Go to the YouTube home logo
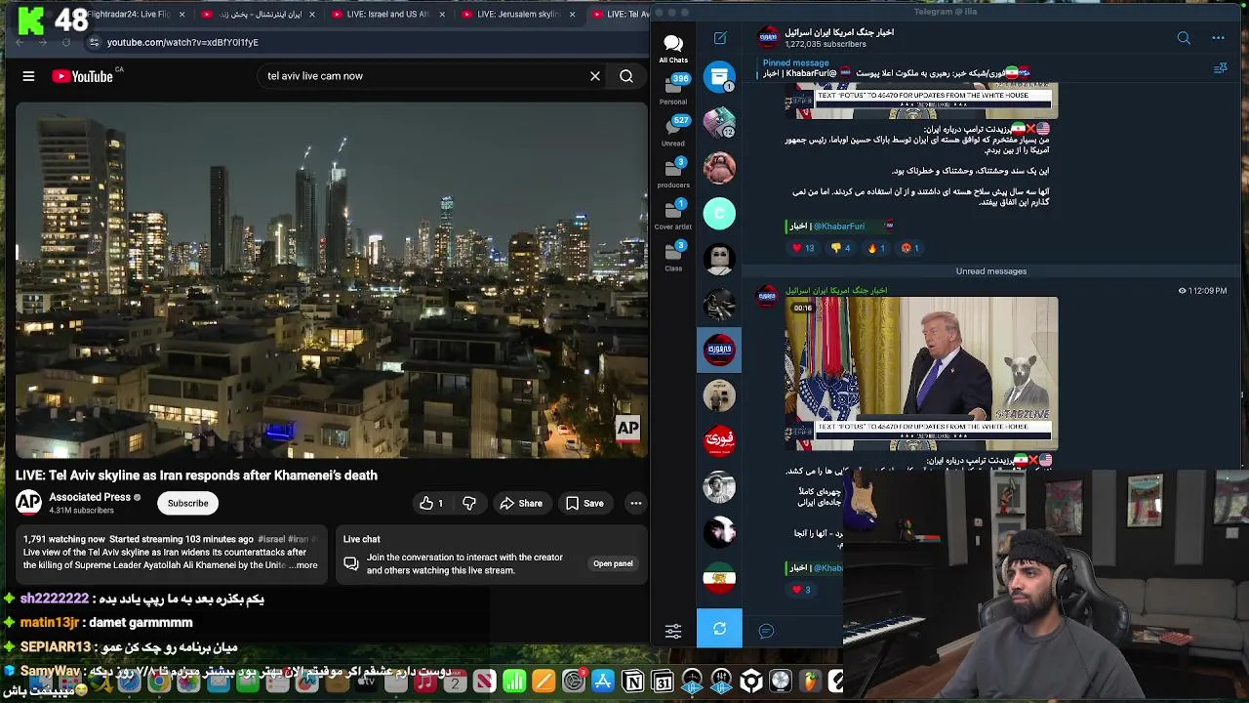Screen dimensions: 1249x703 [84, 76]
